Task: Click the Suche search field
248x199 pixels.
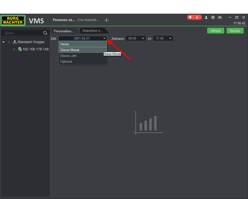Action: point(22,33)
